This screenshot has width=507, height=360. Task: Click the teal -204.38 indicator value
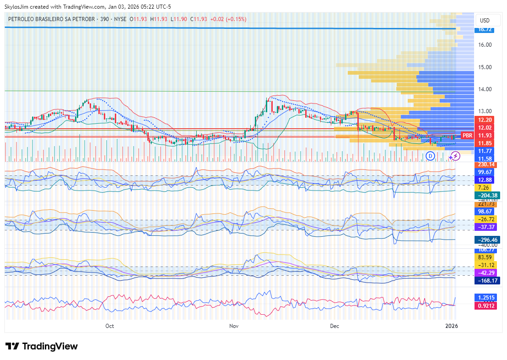point(488,196)
